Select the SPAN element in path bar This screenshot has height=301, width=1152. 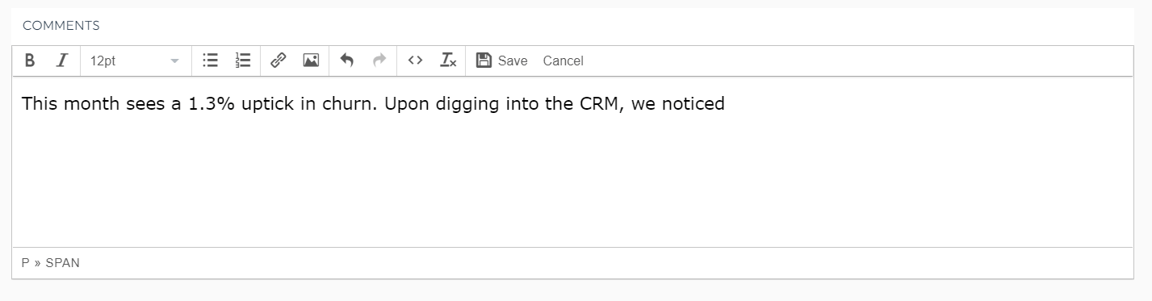(x=63, y=263)
